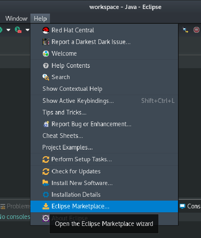The image size is (201, 238).
Task: Select Report Bug or Enhancement entry
Action: (104, 124)
